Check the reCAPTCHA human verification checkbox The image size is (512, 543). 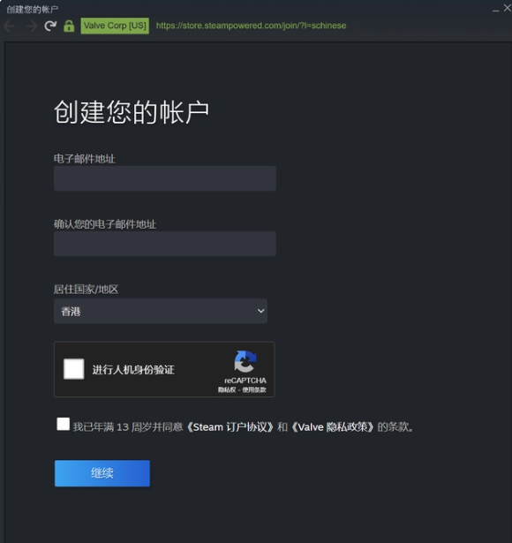tap(74, 369)
